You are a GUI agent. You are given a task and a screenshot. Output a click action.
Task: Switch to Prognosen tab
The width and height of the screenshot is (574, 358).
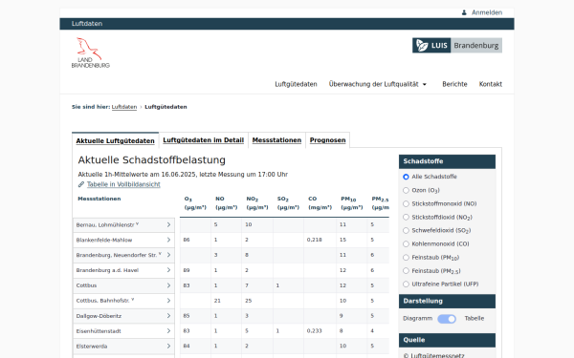click(x=327, y=140)
